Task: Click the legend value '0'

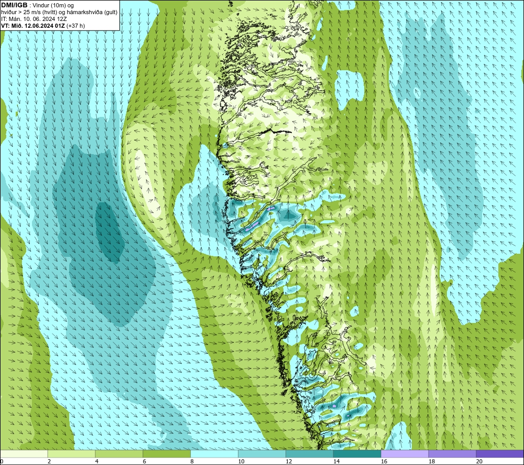Action: (2, 461)
